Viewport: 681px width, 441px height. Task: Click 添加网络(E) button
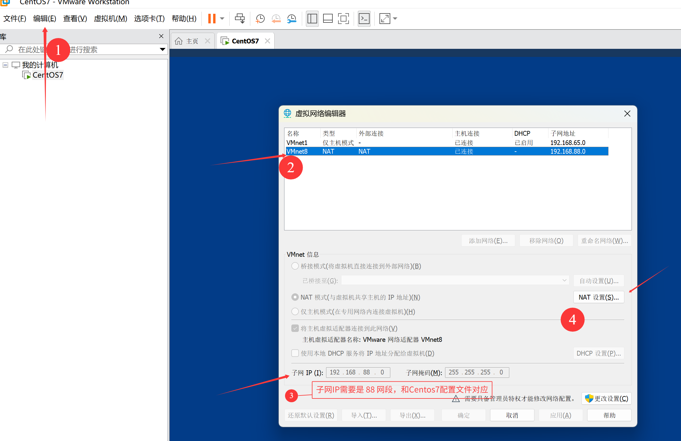(488, 241)
